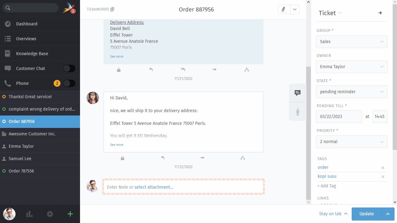
Task: Click 'See more' in David Bell's article
Action: [x=117, y=56]
